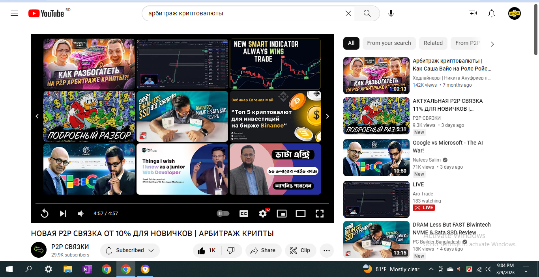Open the YouTube guide hamburger menu

pos(14,13)
